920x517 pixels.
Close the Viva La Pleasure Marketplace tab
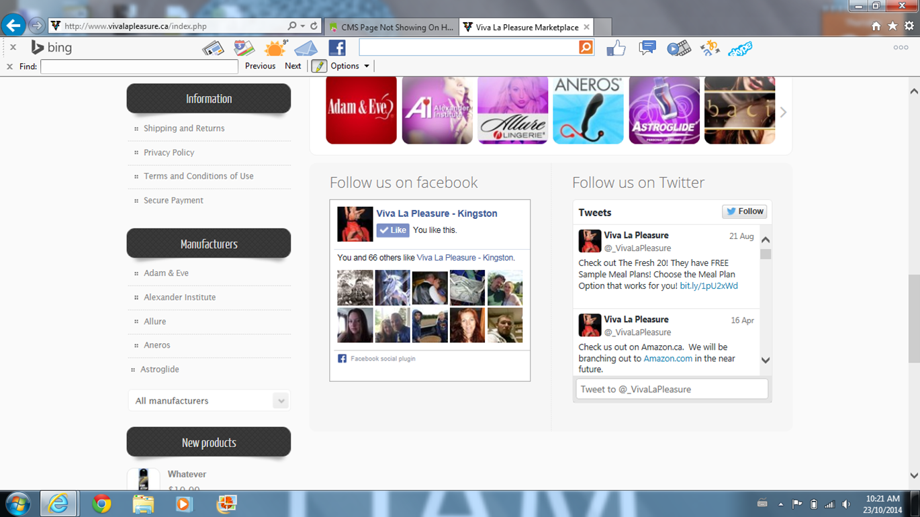[586, 27]
